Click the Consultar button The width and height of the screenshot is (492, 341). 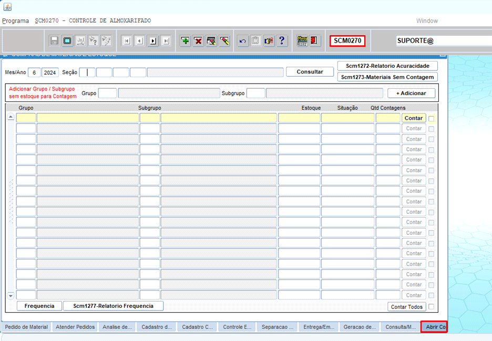310,72
